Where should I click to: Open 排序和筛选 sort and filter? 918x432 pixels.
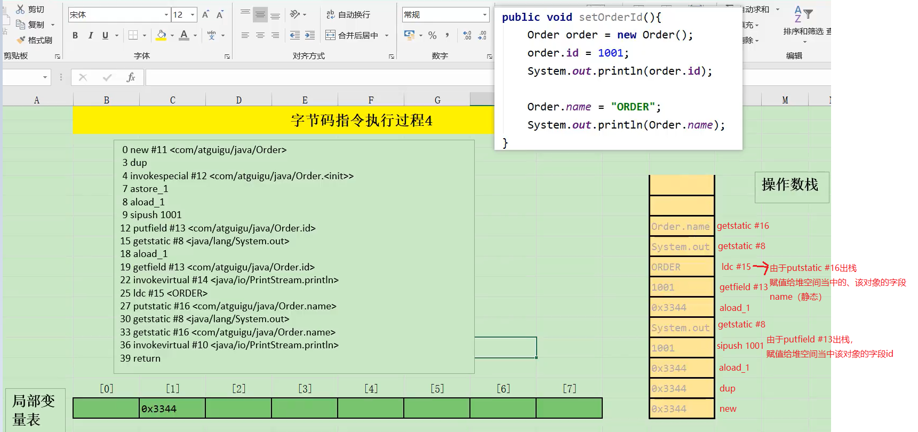click(x=803, y=24)
